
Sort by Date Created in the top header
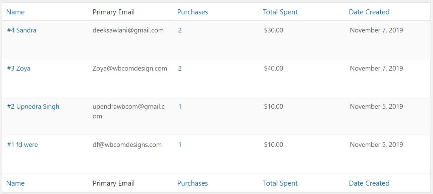coord(369,12)
